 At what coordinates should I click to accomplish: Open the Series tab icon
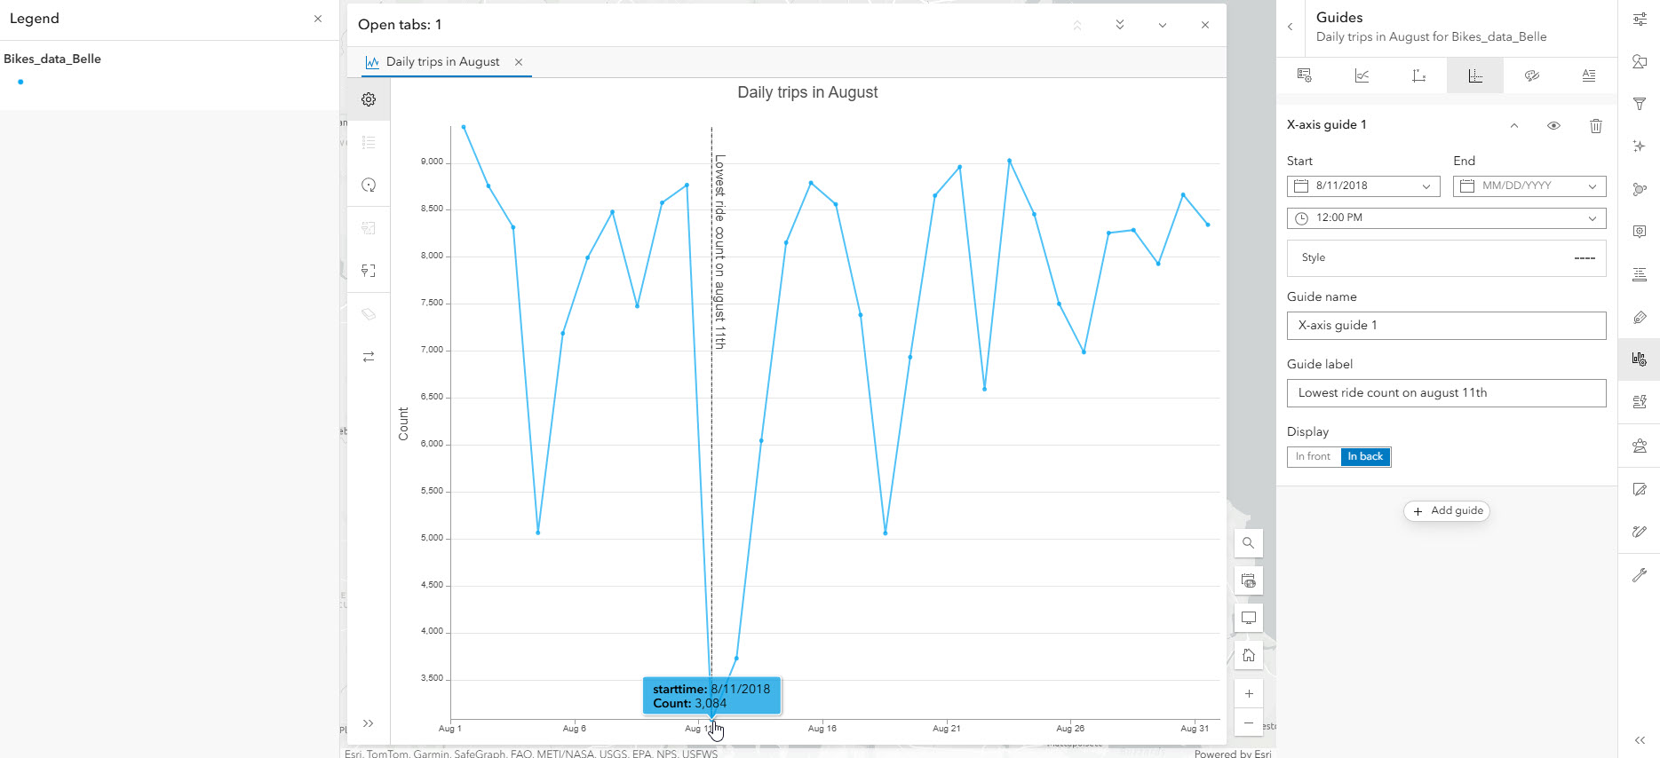pyautogui.click(x=1362, y=75)
